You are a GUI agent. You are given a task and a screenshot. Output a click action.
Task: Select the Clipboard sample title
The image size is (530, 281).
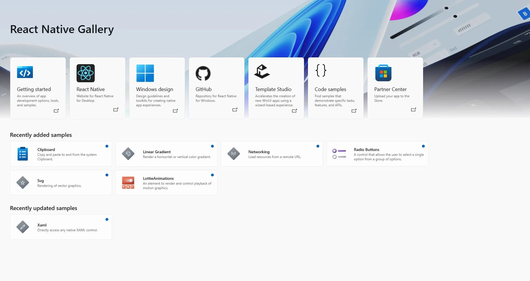point(46,150)
